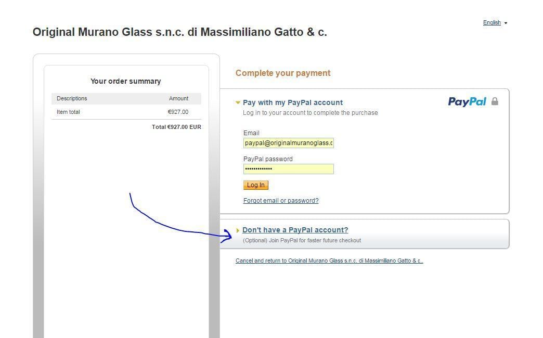Viewport: 543px width, 338px height.
Task: Click the PayPal logo
Action: pos(467,101)
